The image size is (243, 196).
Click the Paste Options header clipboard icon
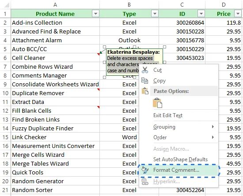coord(145,91)
